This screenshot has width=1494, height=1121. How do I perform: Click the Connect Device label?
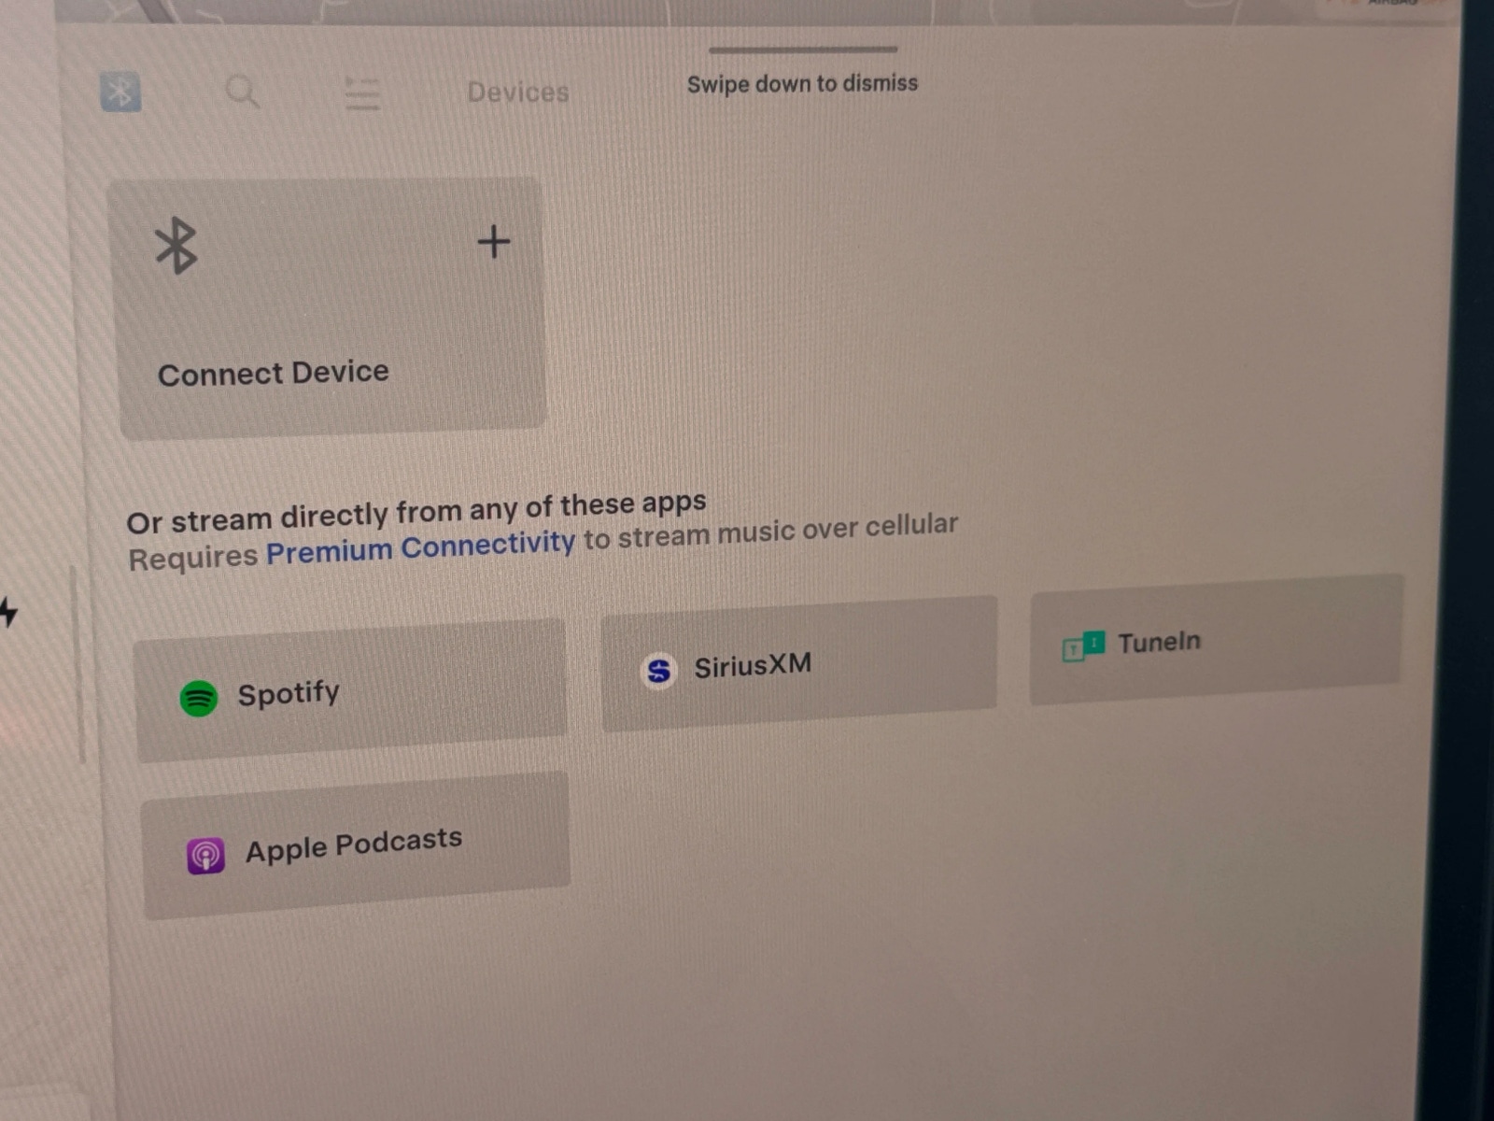pyautogui.click(x=273, y=373)
